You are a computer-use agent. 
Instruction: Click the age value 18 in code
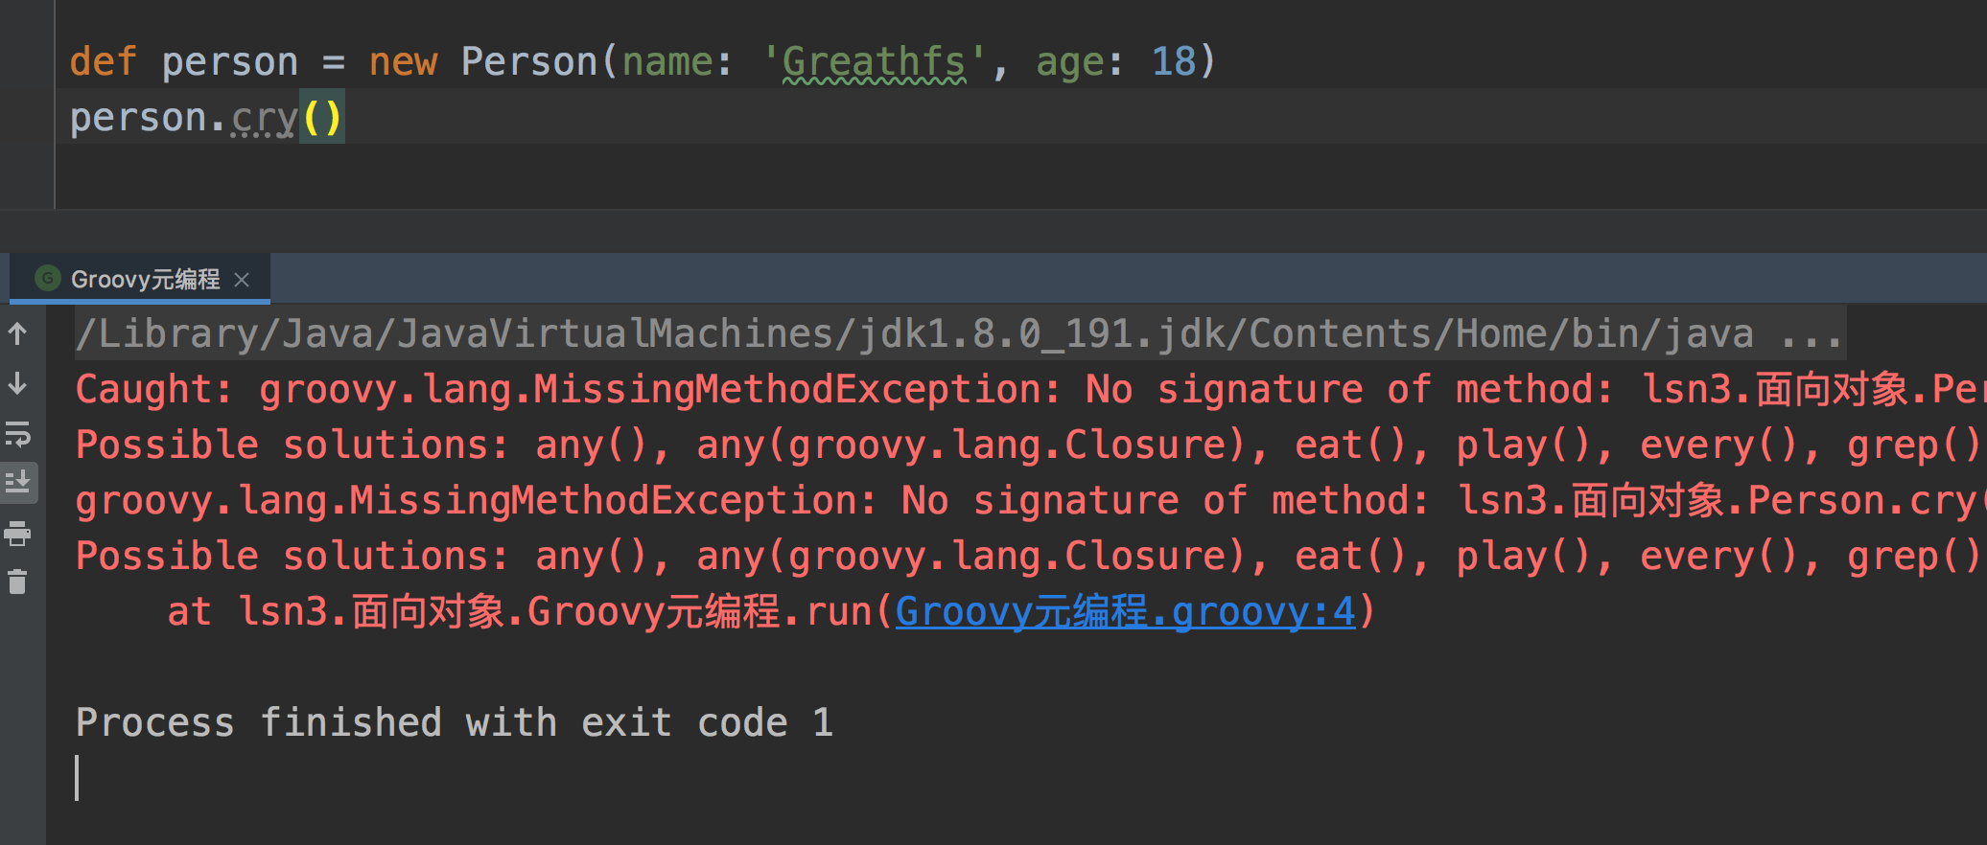click(x=1173, y=62)
